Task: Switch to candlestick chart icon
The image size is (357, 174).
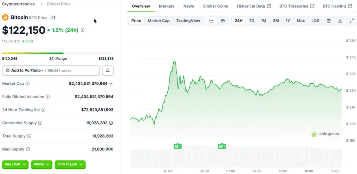Action: coord(223,21)
